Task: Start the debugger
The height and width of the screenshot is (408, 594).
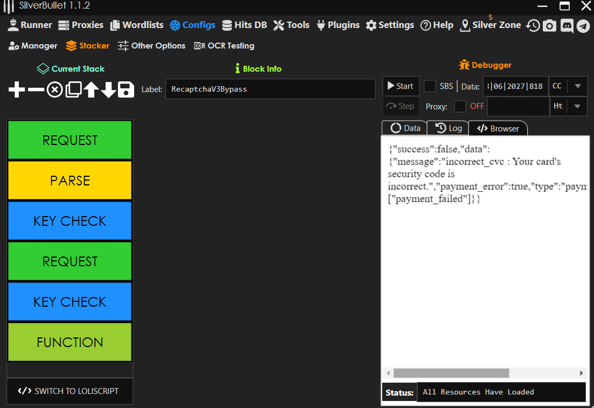Action: (x=401, y=86)
